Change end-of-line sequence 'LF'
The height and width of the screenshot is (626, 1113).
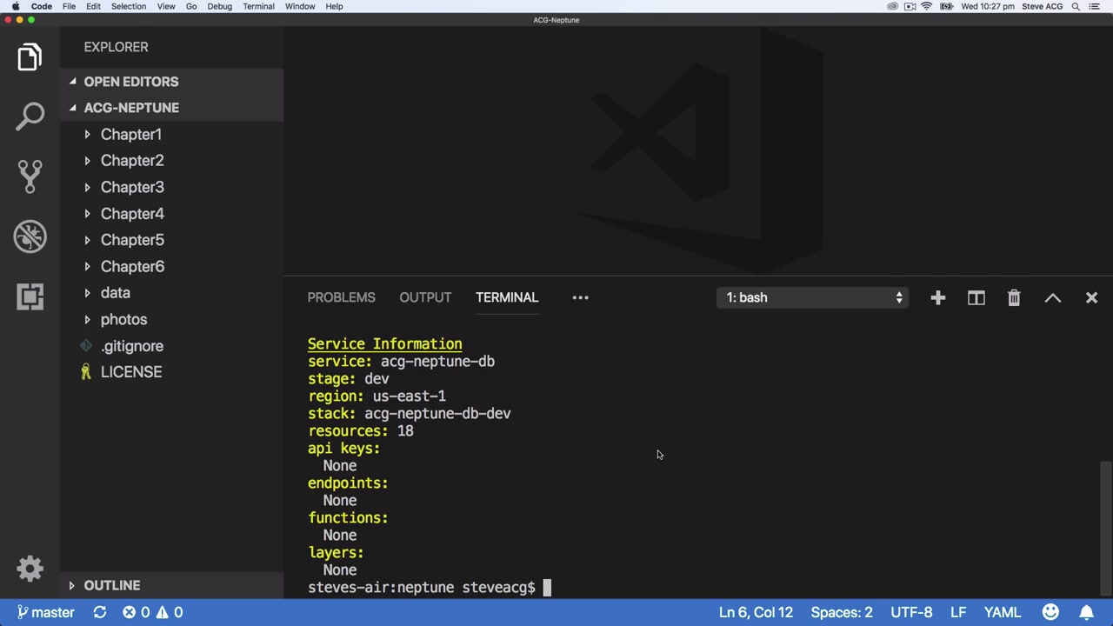957,612
